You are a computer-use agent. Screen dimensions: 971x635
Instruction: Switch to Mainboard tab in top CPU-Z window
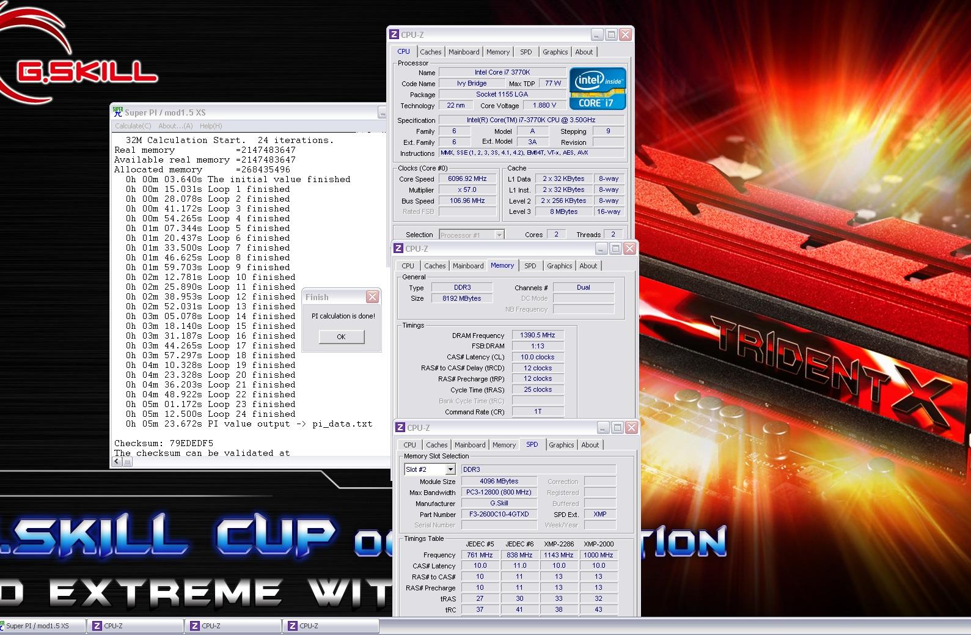coord(464,52)
